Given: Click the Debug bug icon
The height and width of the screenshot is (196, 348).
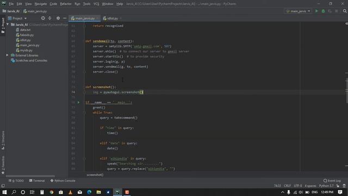Looking at the screenshot, I should pos(323,11).
